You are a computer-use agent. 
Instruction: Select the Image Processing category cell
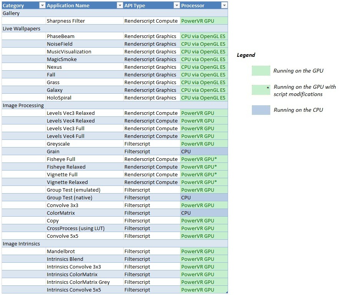(23, 105)
